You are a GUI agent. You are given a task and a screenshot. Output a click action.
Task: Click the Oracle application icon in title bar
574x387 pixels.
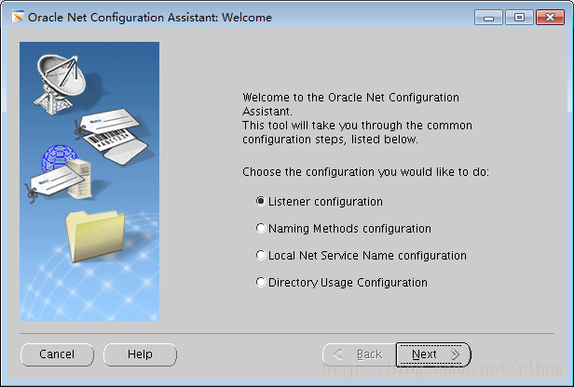[x=17, y=17]
